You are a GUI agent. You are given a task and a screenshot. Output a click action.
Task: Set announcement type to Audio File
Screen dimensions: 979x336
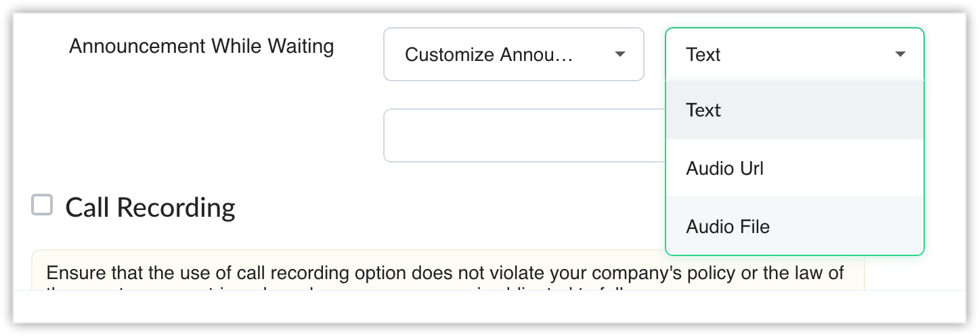point(728,226)
